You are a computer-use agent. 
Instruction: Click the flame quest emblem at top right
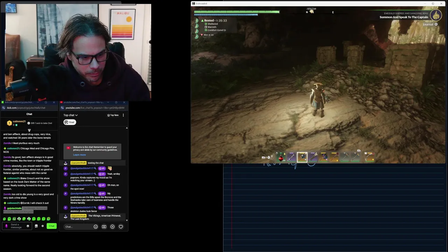click(x=436, y=15)
